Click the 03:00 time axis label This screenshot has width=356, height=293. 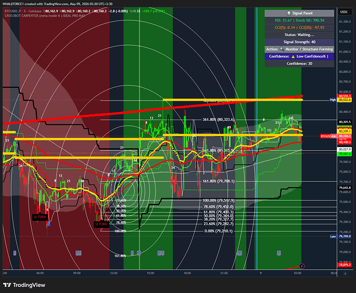[x=297, y=273]
